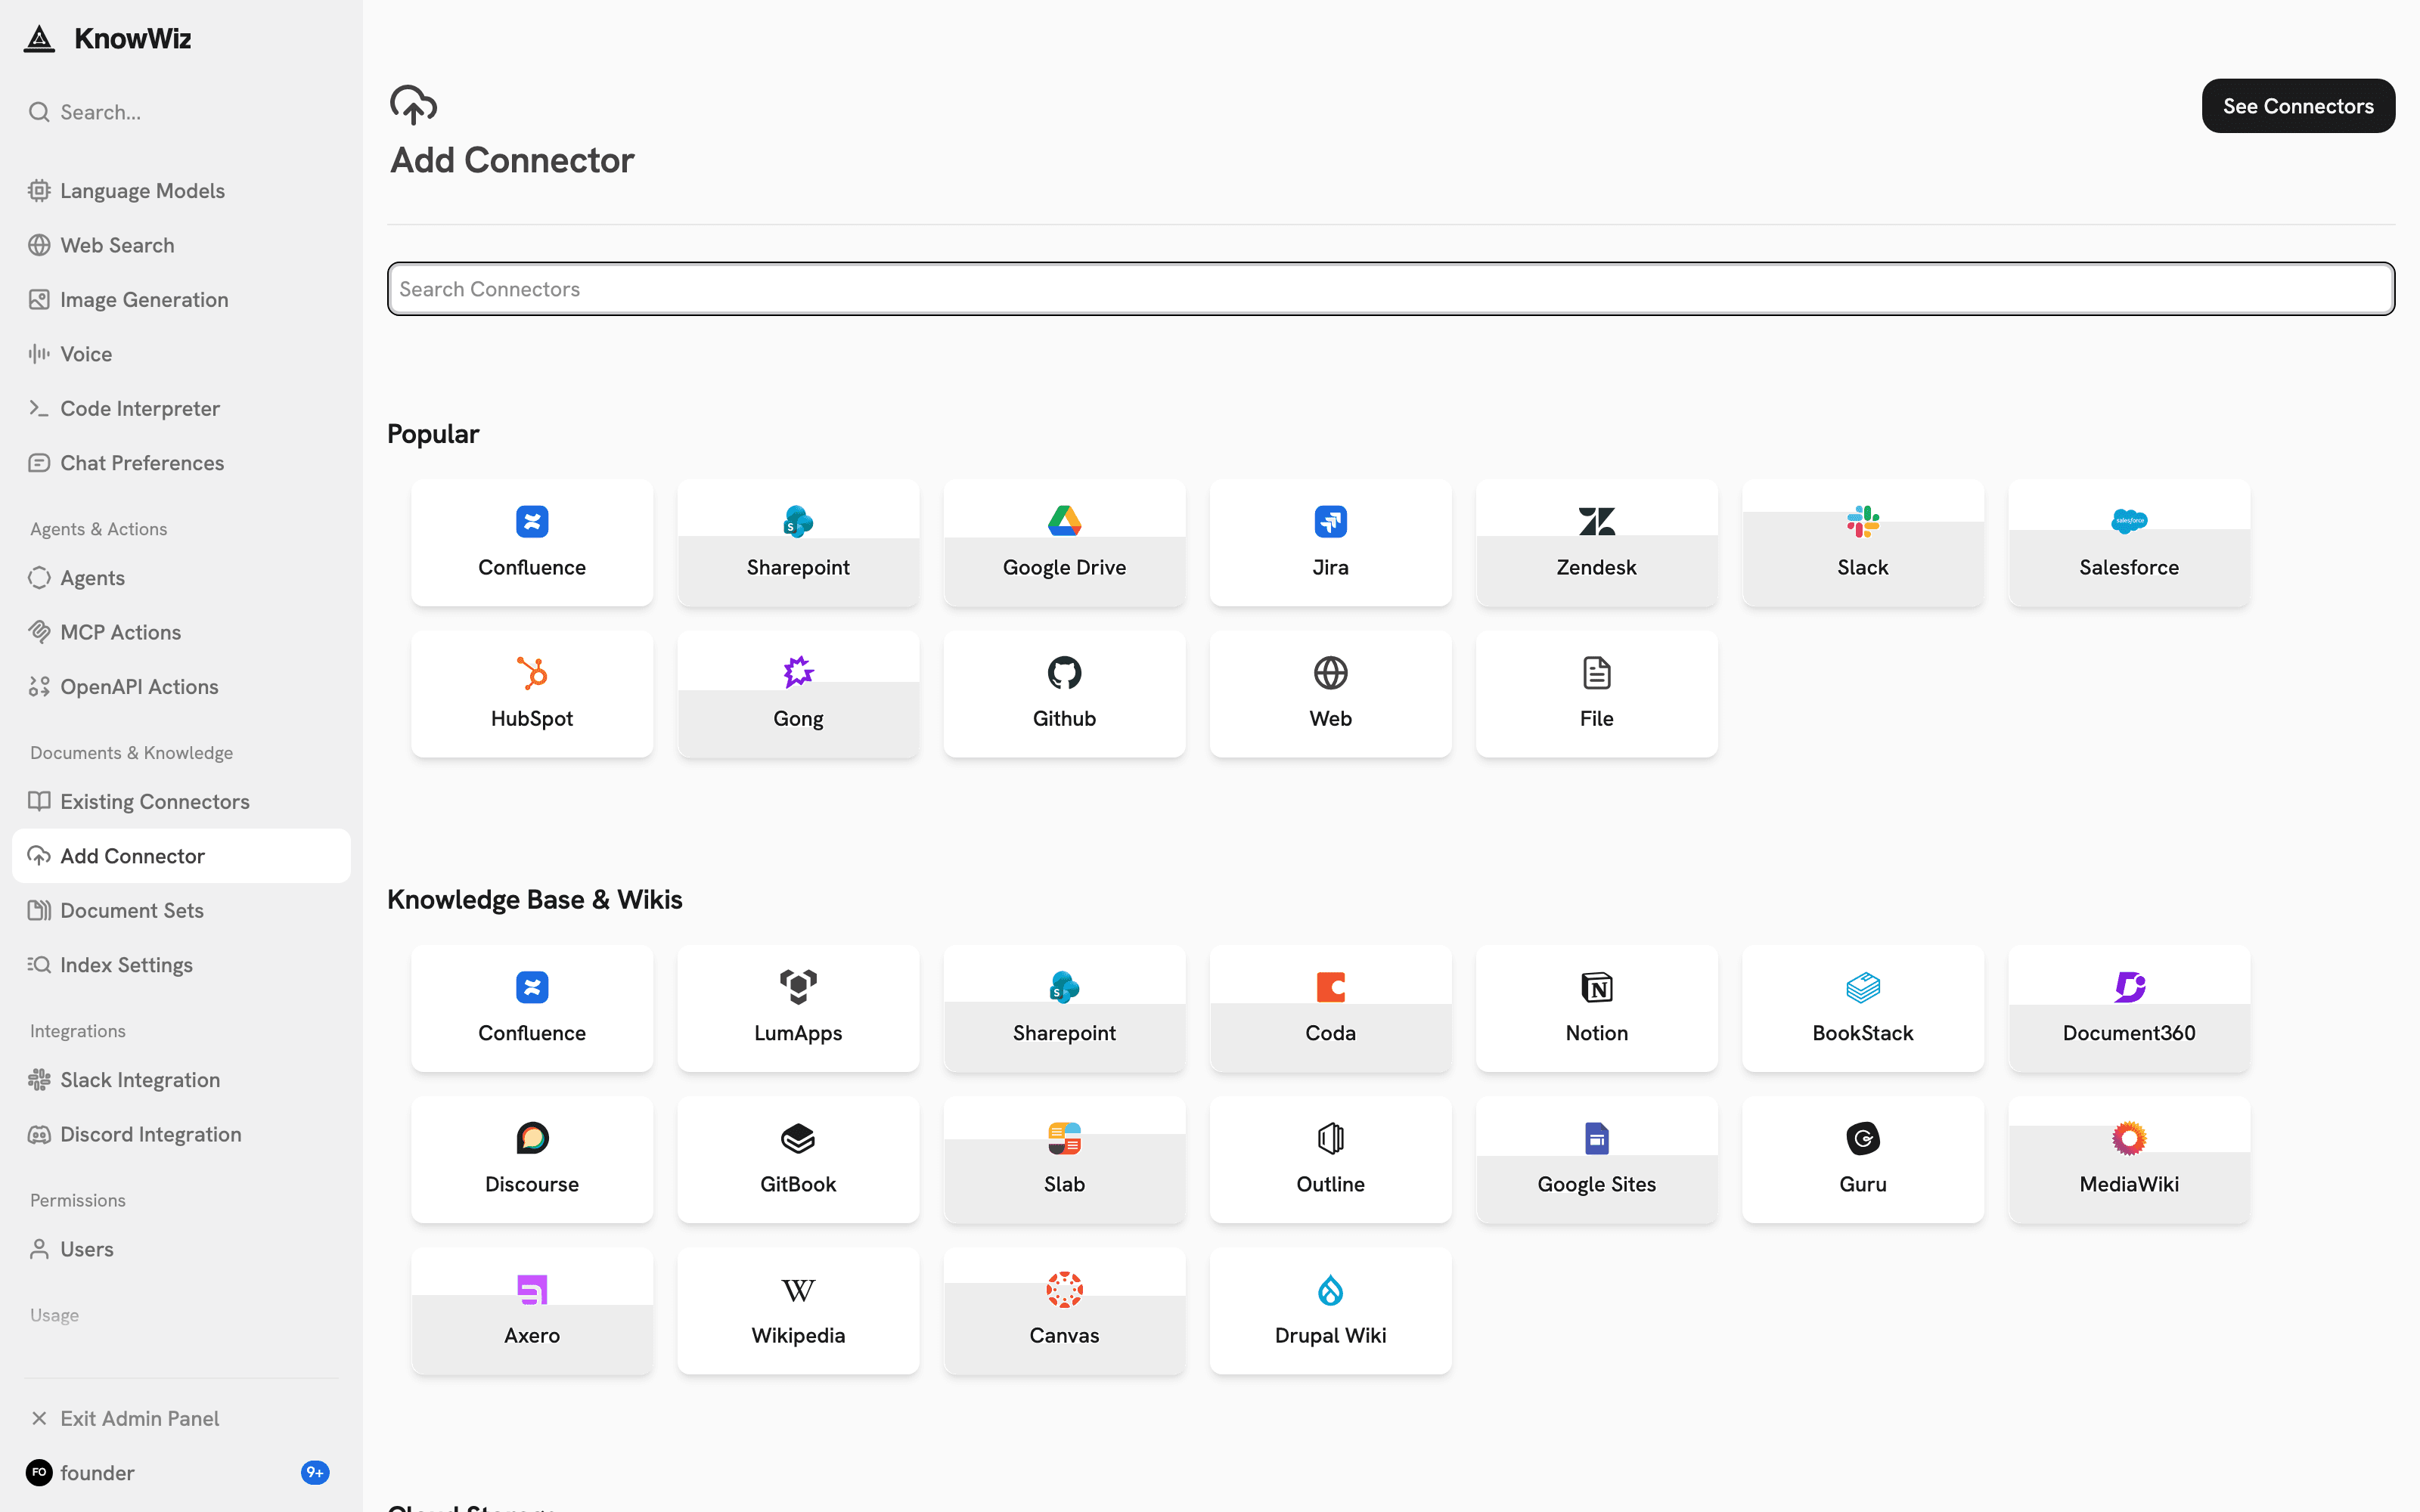Screen dimensions: 2420x1512
Task: Focus the Search Connectors field
Action: (x=1390, y=289)
